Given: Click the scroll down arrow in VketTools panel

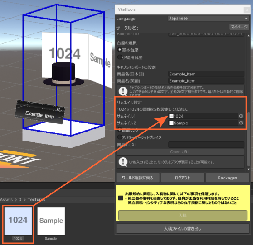Looking at the screenshot, I should pyautogui.click(x=248, y=169).
